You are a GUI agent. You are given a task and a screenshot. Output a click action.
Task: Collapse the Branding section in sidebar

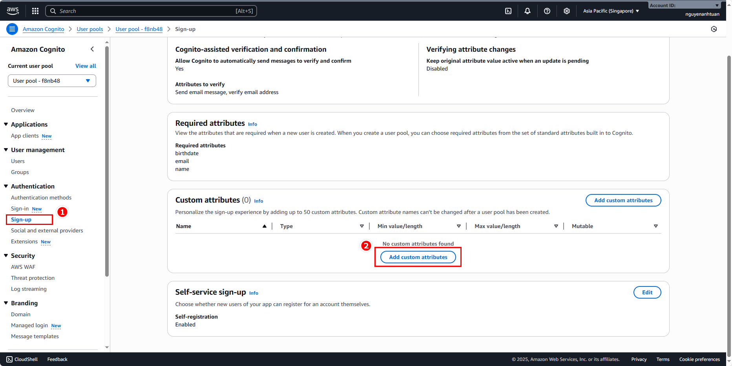click(x=6, y=303)
